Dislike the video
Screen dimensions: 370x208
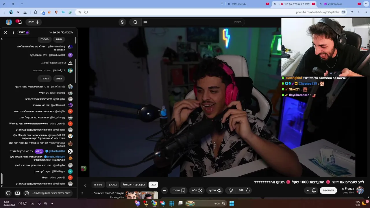coord(231,190)
